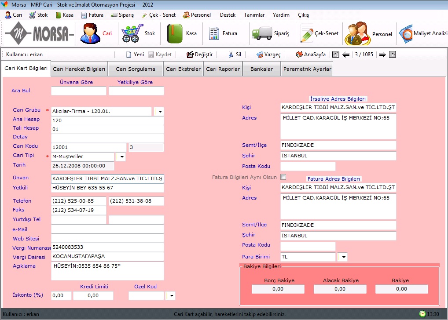Image resolution: width=448 pixels, height=320 pixels.
Task: Open the Kasa green book icon
Action: 174,33
